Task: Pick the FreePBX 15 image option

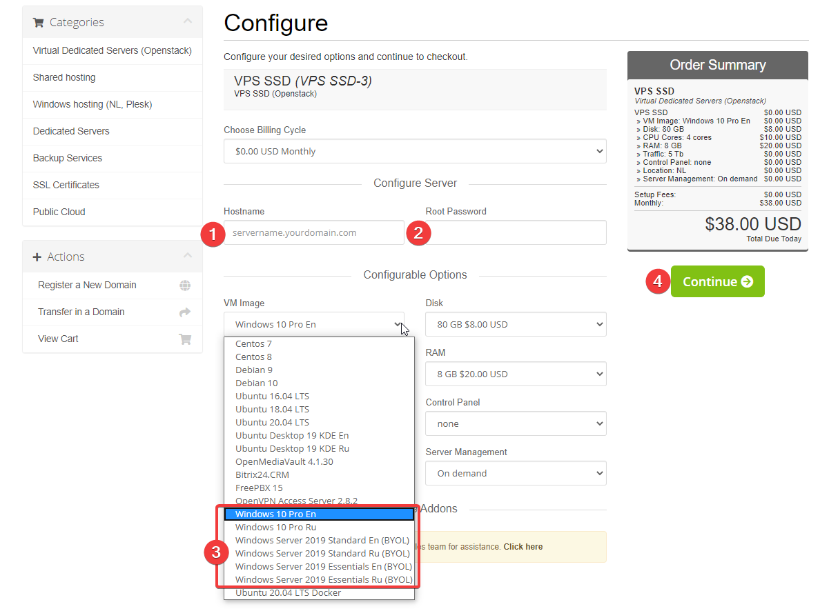Action: 259,488
